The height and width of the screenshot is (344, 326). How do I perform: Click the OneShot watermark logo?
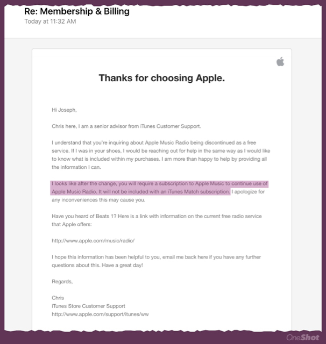(x=302, y=337)
